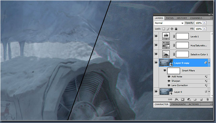Open the blend mode dropdown set to Normal
This screenshot has width=216, height=123.
click(x=169, y=23)
